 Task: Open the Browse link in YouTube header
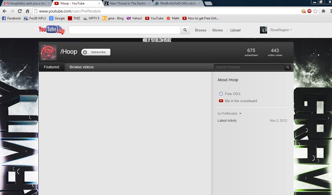201,30
